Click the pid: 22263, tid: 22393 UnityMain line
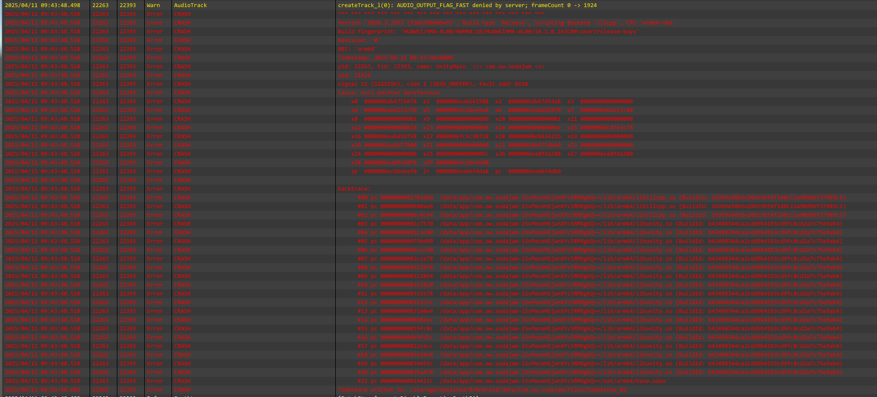Screen dimensions: 877x397 [441, 67]
